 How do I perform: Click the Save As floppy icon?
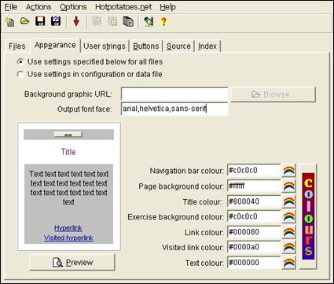click(56, 21)
